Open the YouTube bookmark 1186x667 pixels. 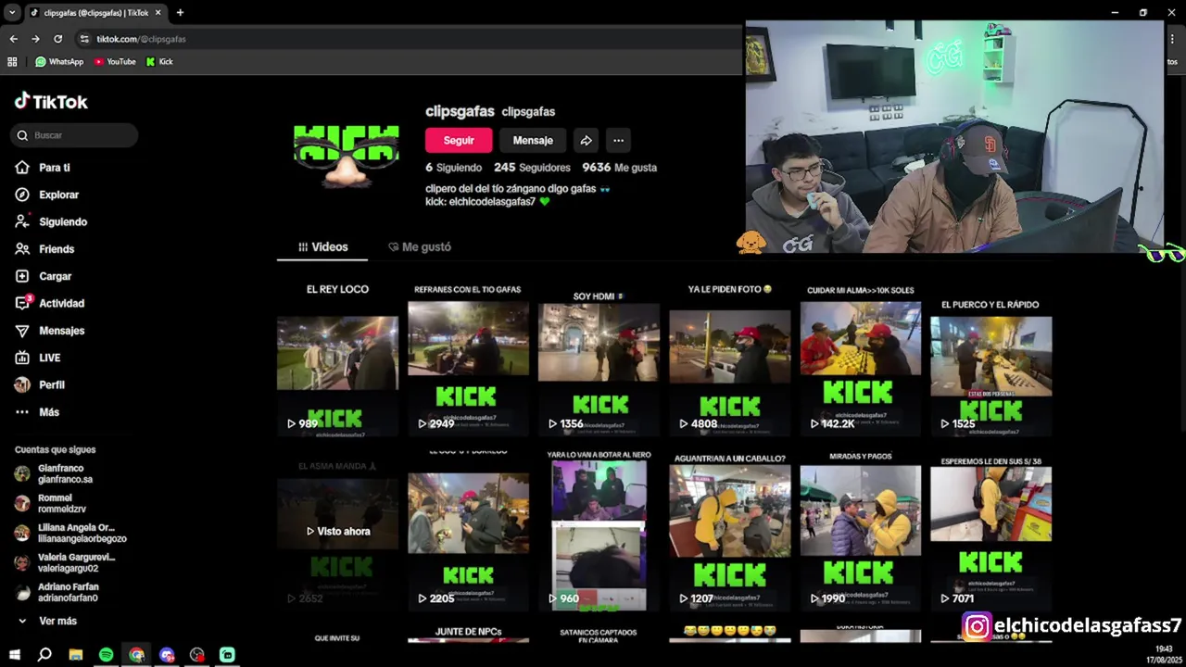[115, 62]
